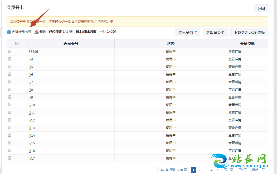
Task: Click 使用中 status in the jjj17 row
Action: coord(171,158)
